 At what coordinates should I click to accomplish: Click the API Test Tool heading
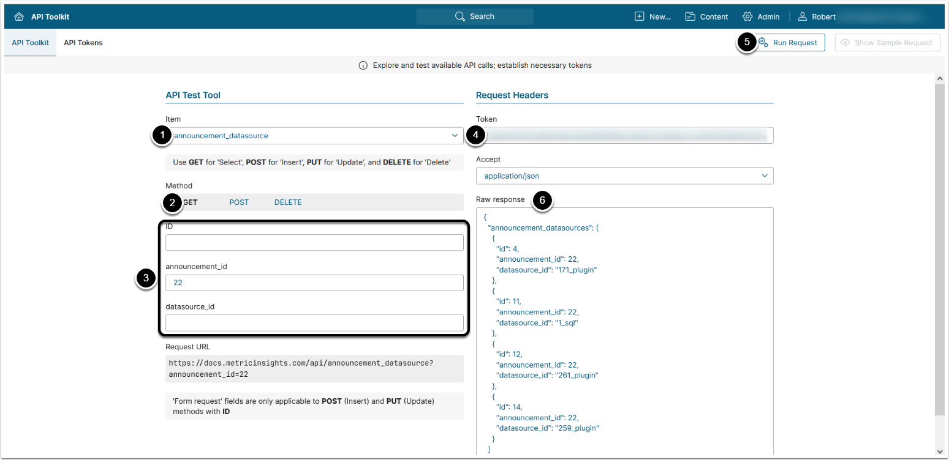point(193,95)
